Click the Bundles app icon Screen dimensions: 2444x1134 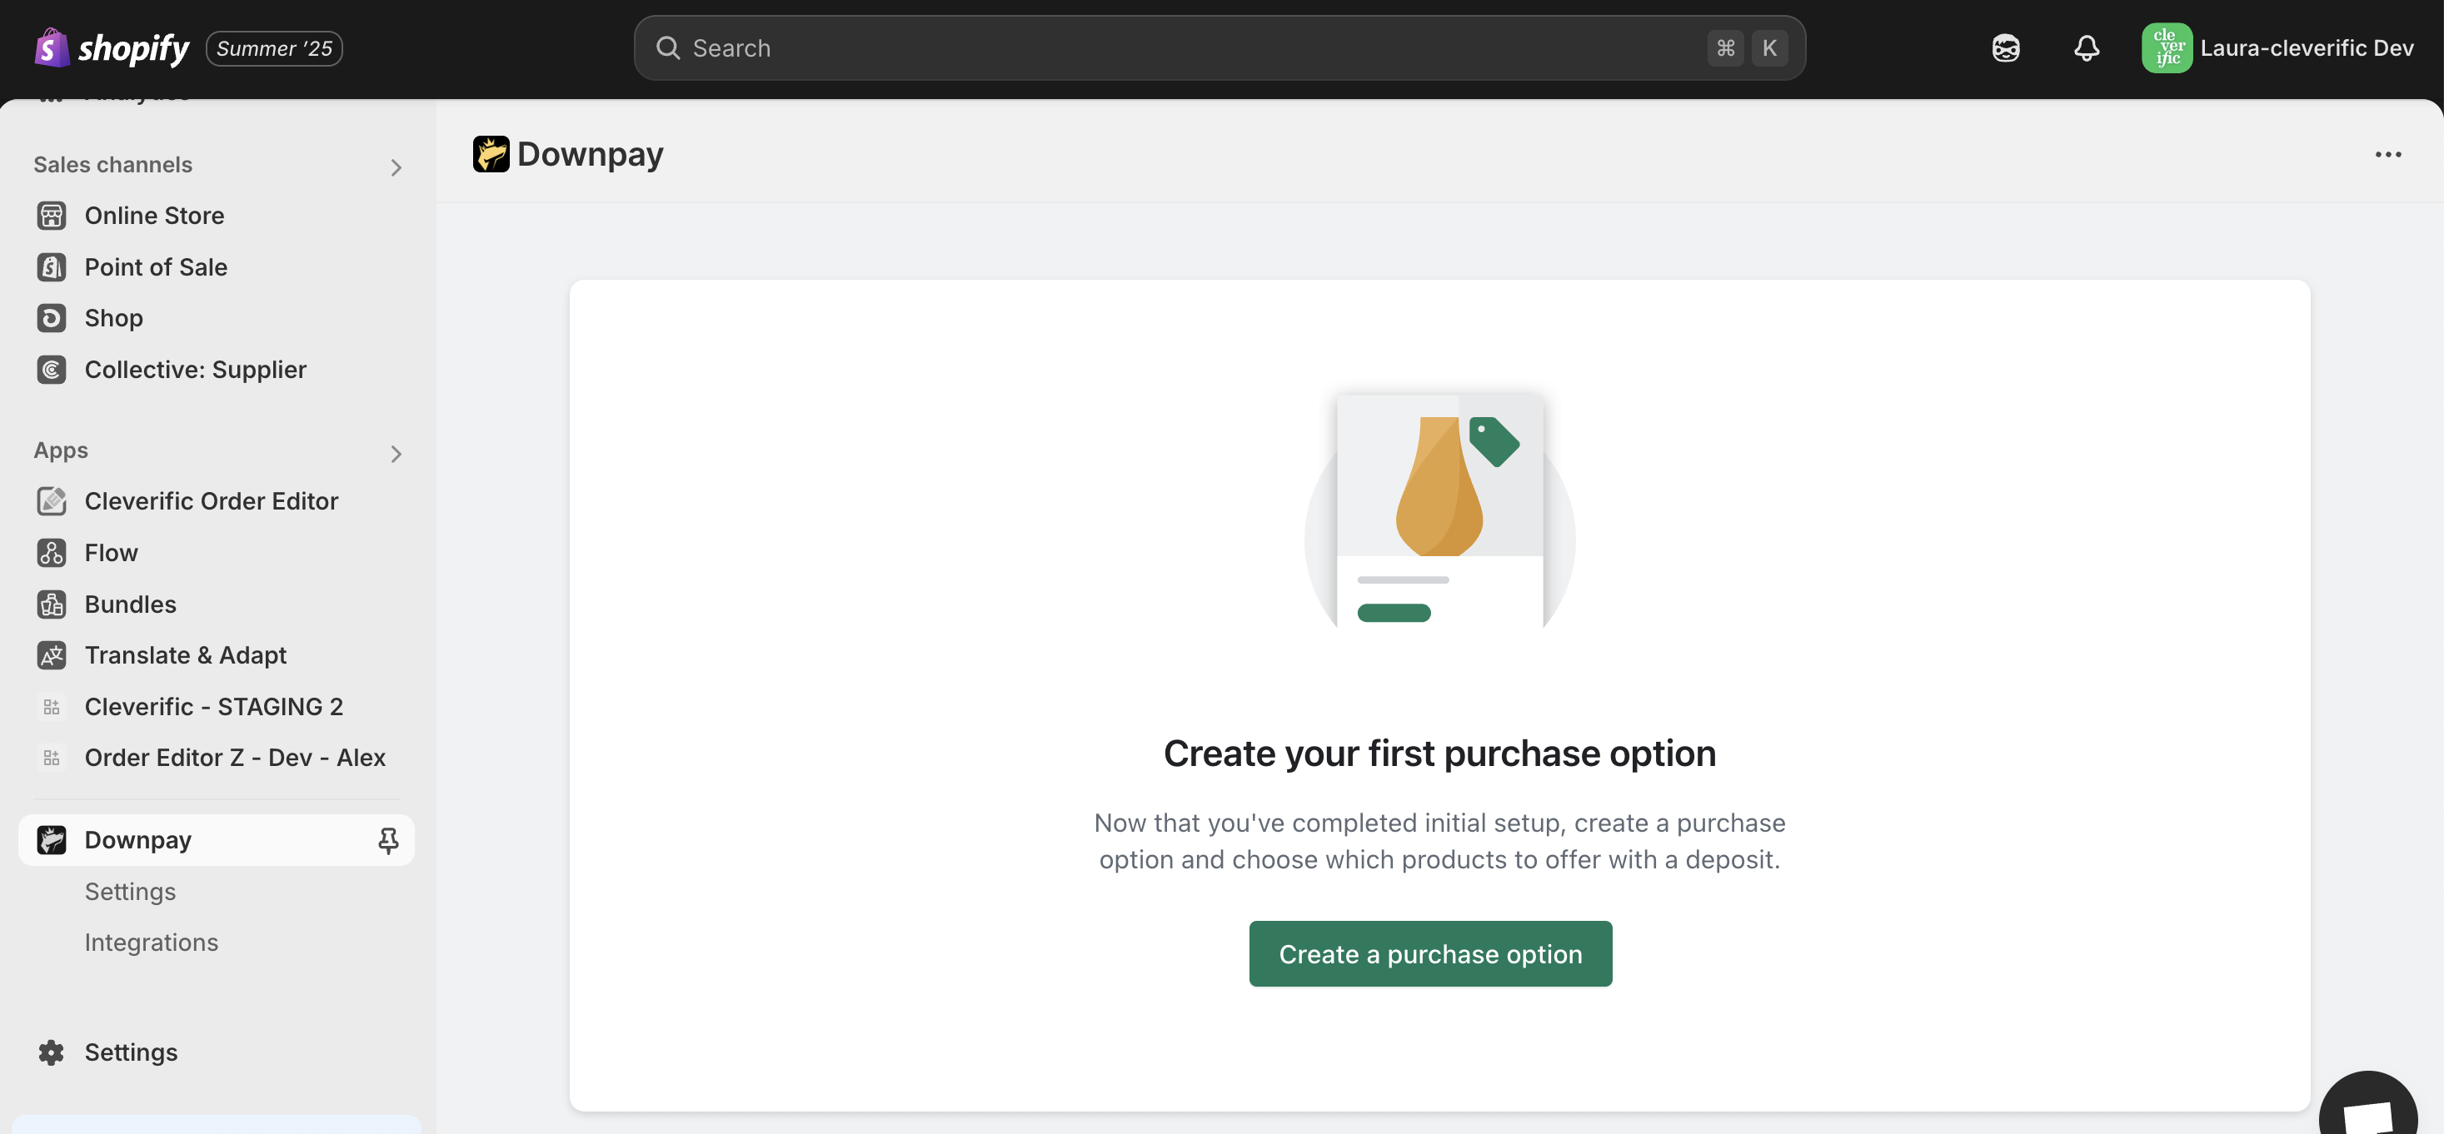[52, 604]
